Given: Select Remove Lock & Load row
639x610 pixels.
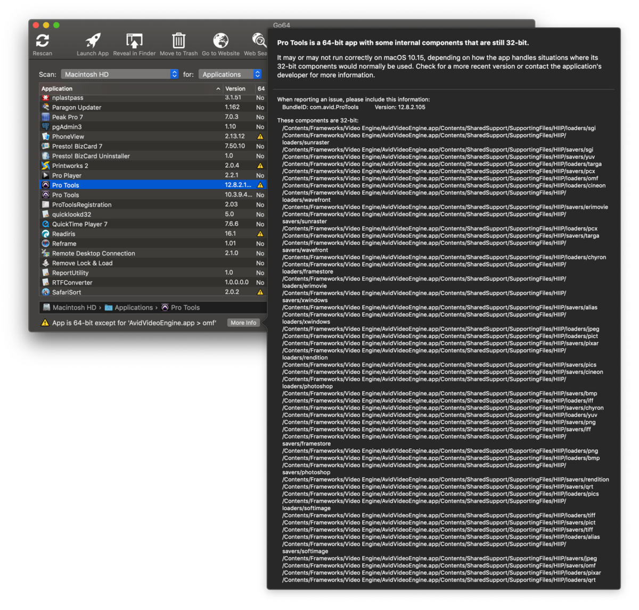Looking at the screenshot, I should coord(153,263).
